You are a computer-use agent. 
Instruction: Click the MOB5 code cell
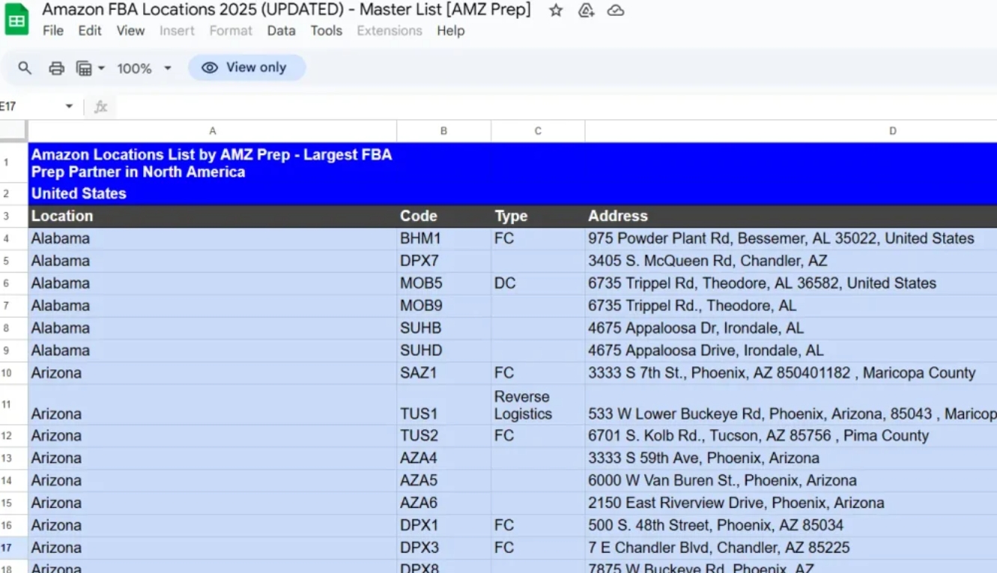coord(443,284)
